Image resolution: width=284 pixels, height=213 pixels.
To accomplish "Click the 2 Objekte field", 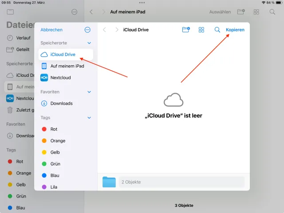I will click(x=181, y=182).
